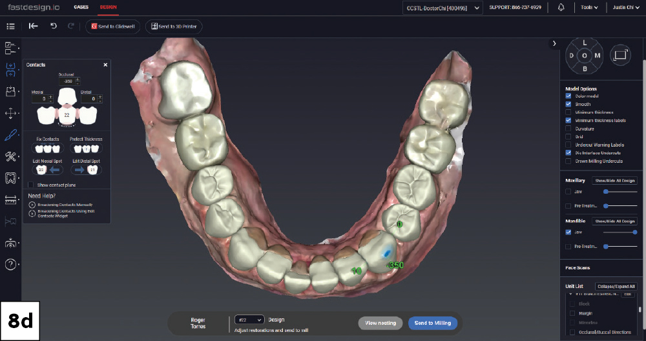Click Edit Mesial Spot tooth 23 button
Viewport: 646px width, 341px height.
(x=47, y=170)
